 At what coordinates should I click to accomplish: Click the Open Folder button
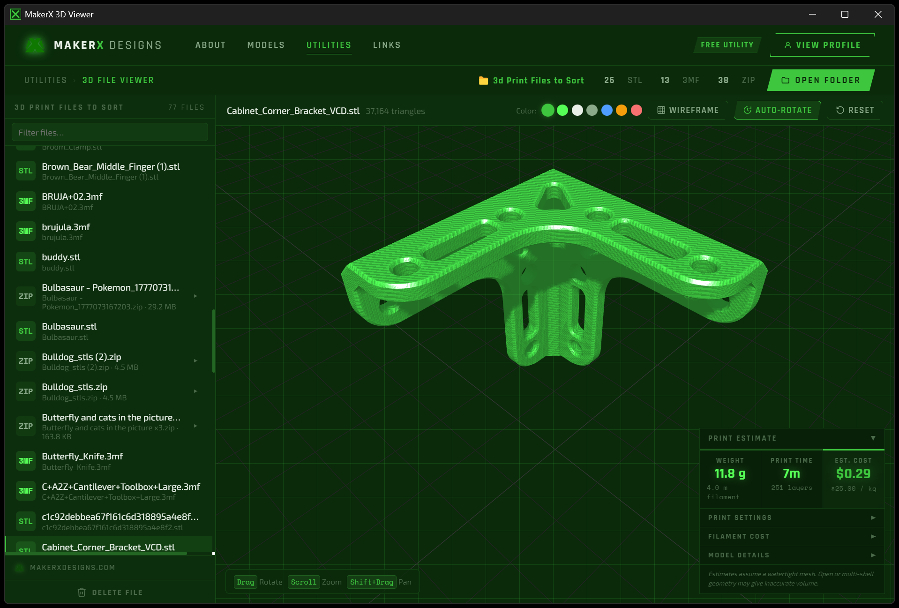click(x=821, y=80)
